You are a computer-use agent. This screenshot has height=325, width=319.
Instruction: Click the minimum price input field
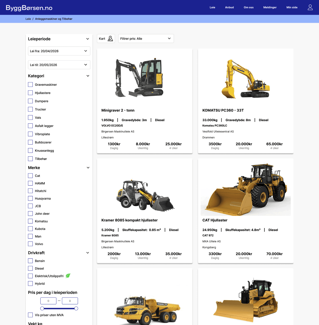(48, 301)
